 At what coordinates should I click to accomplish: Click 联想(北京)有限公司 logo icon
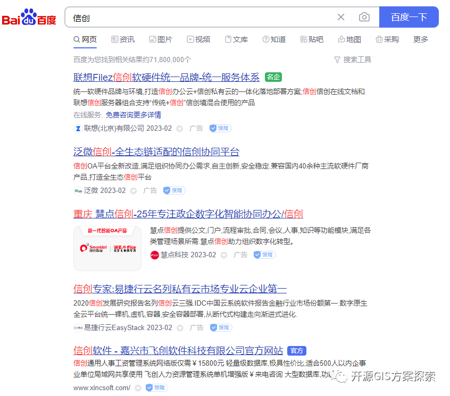[x=78, y=129]
